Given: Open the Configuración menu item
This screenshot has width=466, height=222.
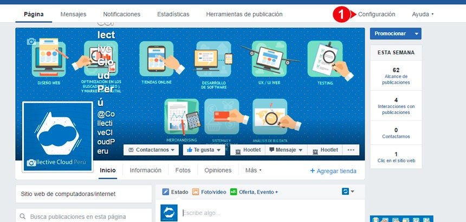Looking at the screenshot, I should click(x=377, y=14).
